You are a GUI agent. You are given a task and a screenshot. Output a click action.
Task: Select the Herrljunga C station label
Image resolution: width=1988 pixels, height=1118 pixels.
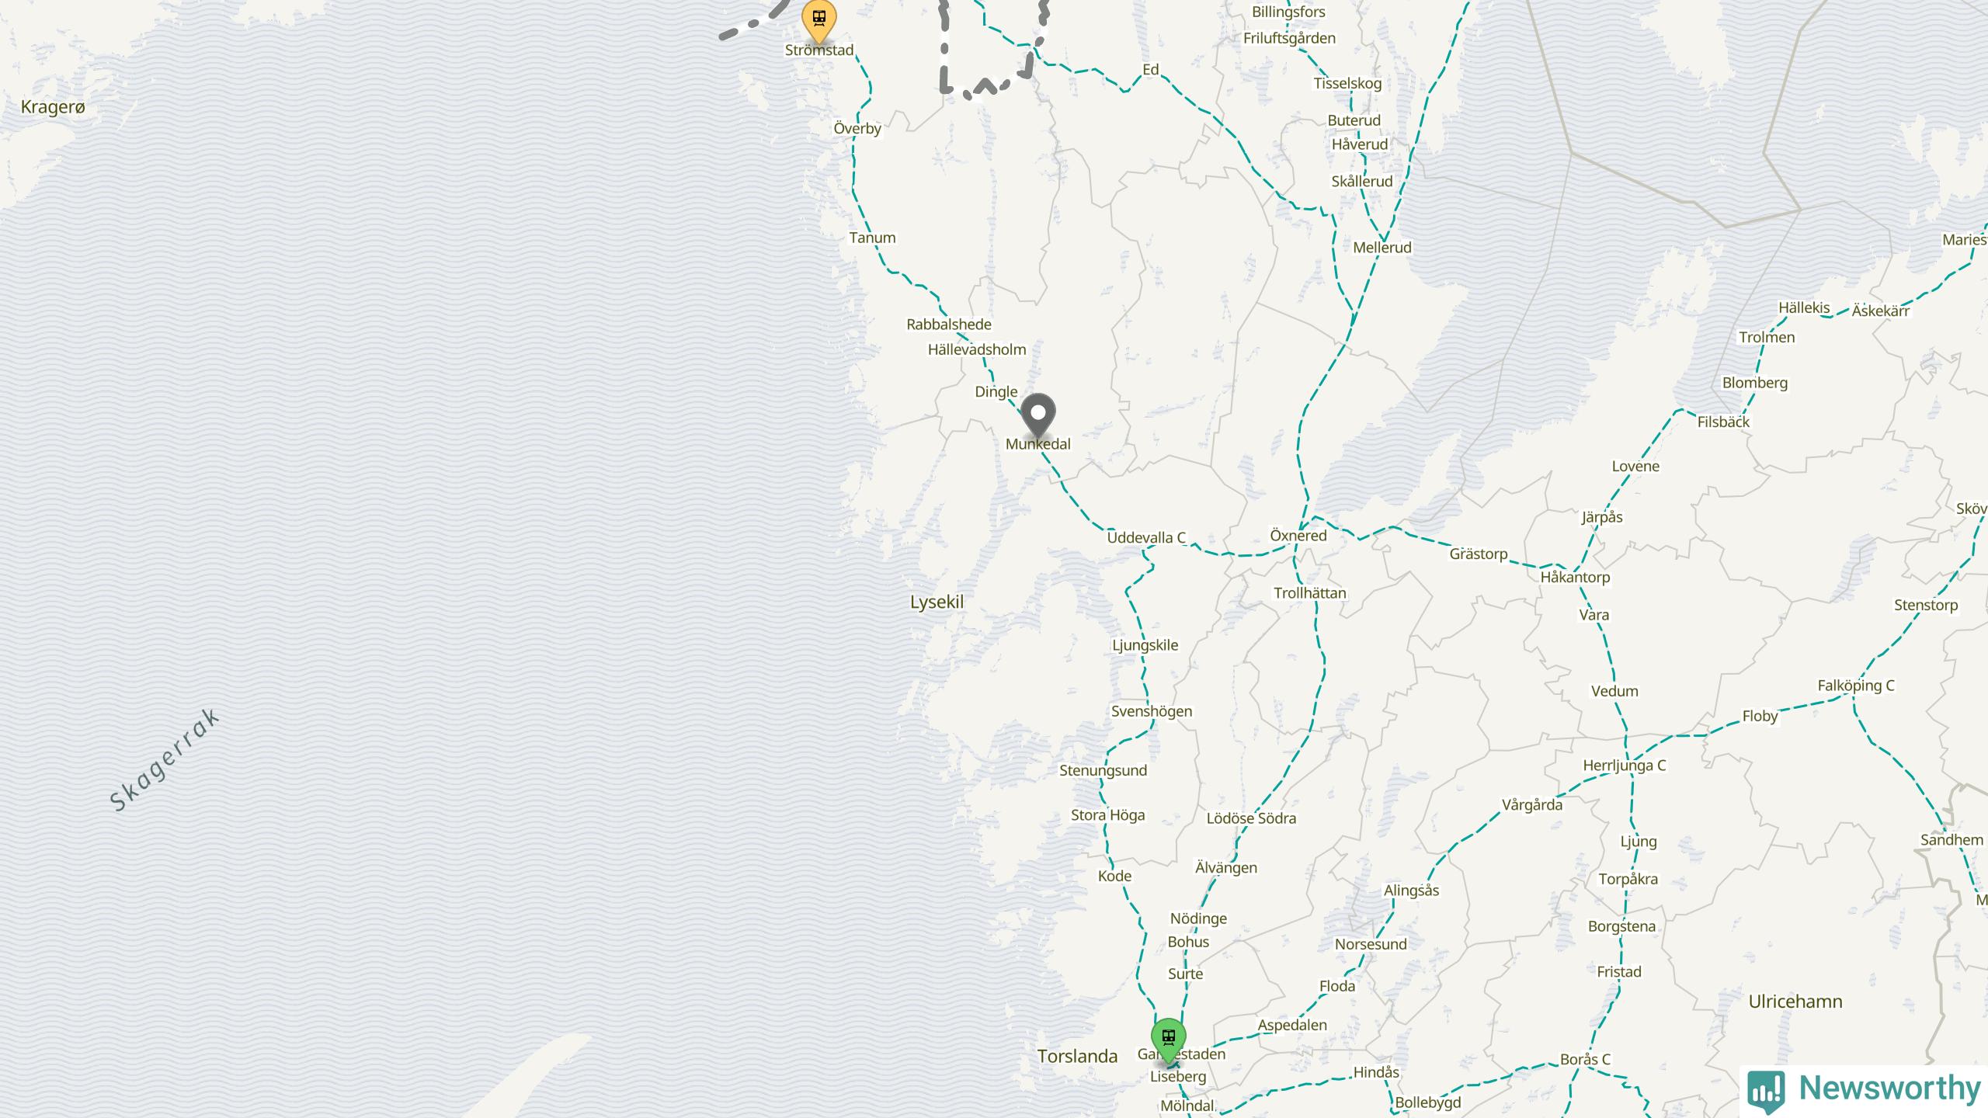(x=1625, y=766)
